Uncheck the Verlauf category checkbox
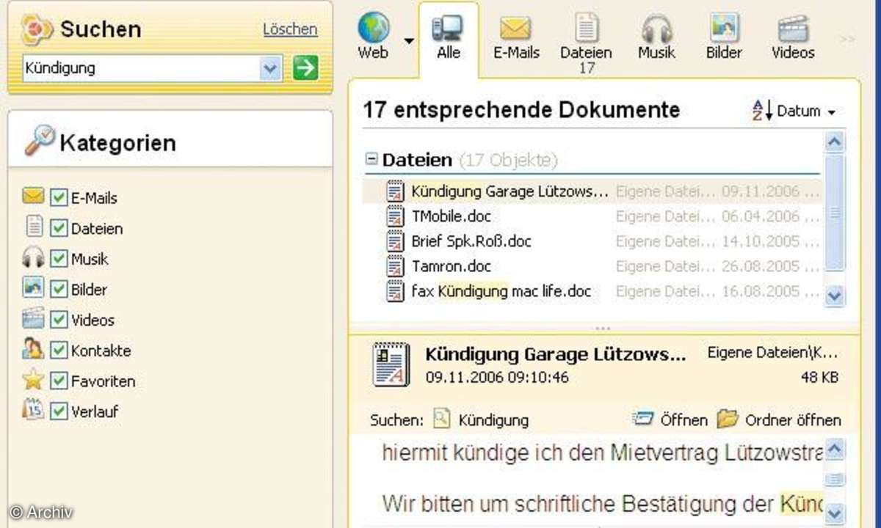Viewport: 881px width, 528px height. (x=59, y=411)
